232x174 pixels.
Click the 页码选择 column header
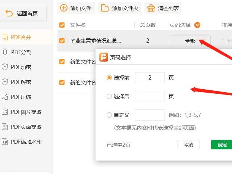click(x=180, y=25)
